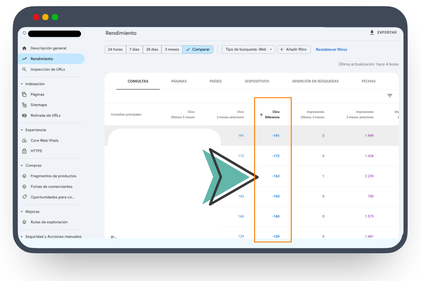Open Inspección de URLs in the sidebar
The width and height of the screenshot is (421, 281).
(51, 69)
